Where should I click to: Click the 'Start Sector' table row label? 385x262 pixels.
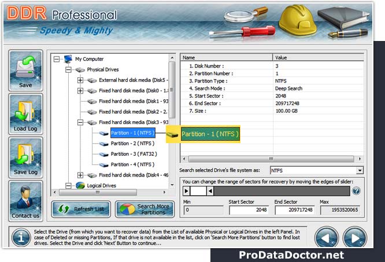pyautogui.click(x=206, y=96)
